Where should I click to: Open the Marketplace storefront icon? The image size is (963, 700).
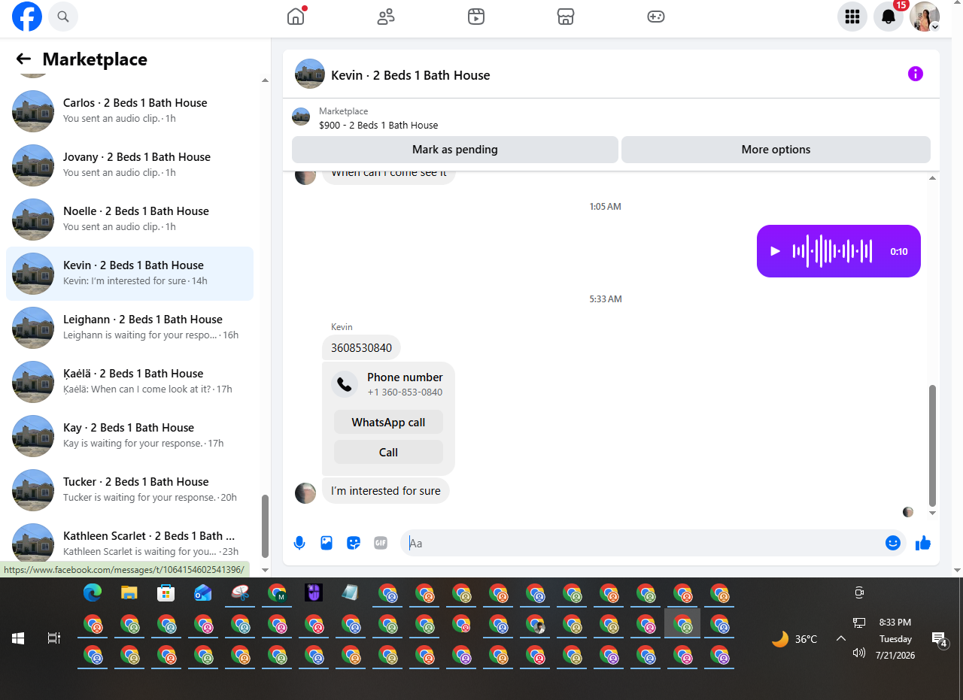566,17
